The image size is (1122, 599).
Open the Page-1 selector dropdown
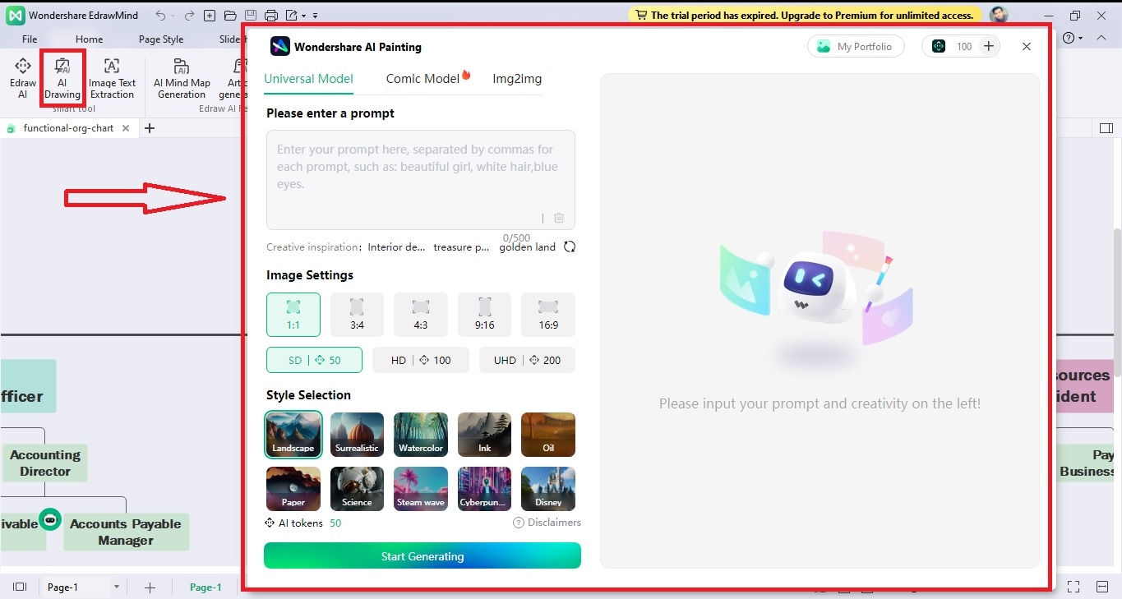pyautogui.click(x=117, y=587)
